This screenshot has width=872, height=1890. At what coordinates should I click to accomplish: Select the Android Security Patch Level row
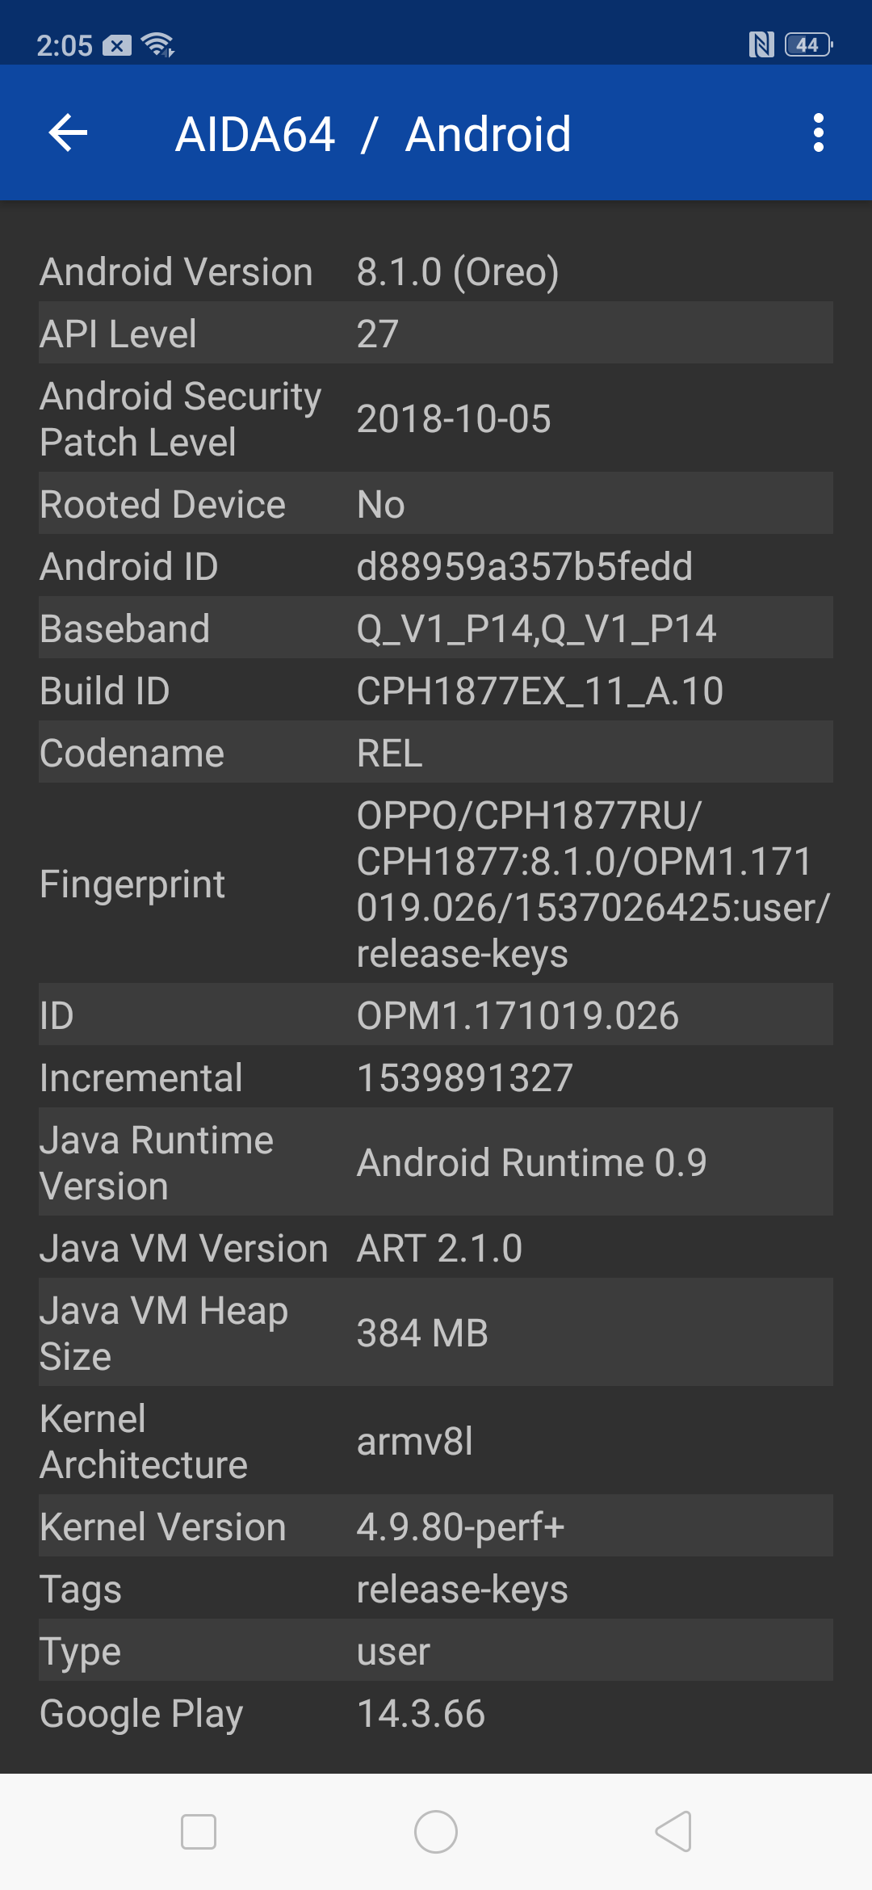click(436, 418)
